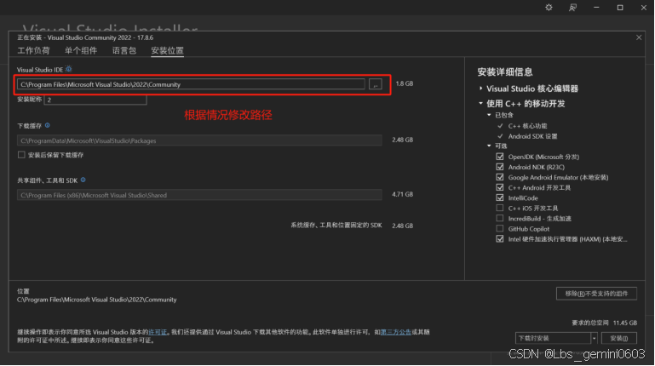Open the 许可证 link

(x=158, y=332)
